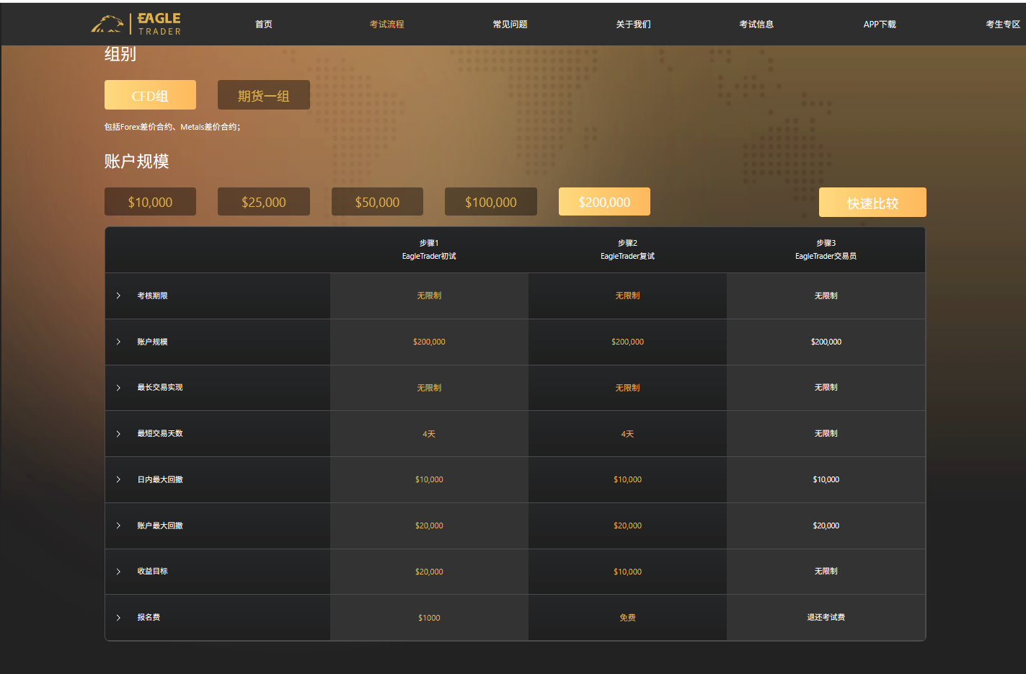The height and width of the screenshot is (674, 1026).
Task: Click 无限制 in 考核期限 row, 步骤3
Action: pyautogui.click(x=826, y=296)
